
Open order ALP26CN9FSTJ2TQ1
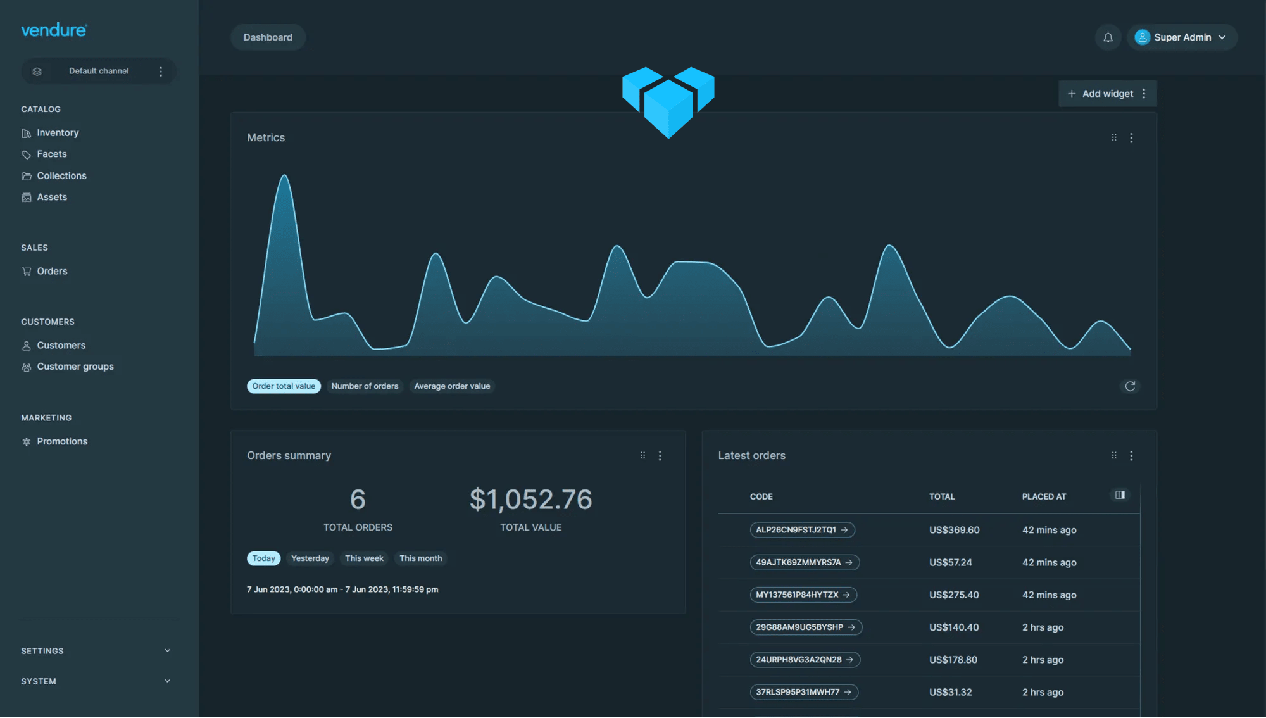click(x=802, y=530)
